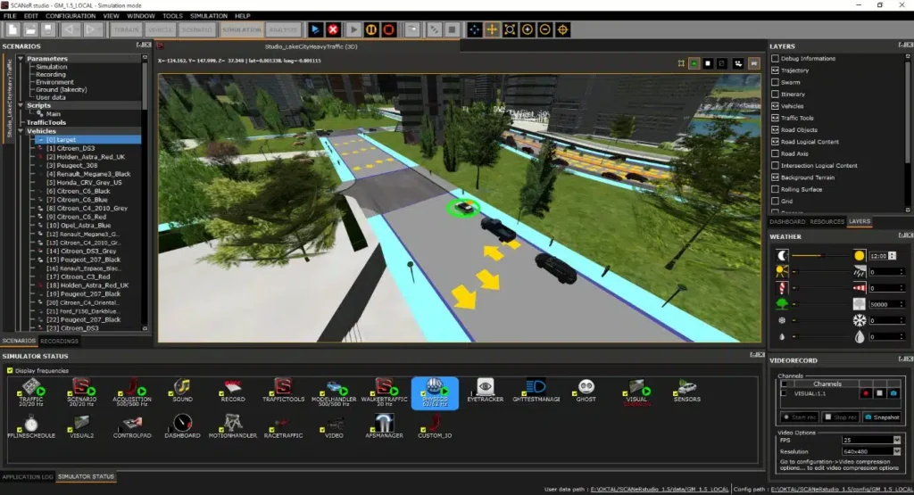914x495 pixels.
Task: Open the Resolution dropdown
Action: [896, 451]
